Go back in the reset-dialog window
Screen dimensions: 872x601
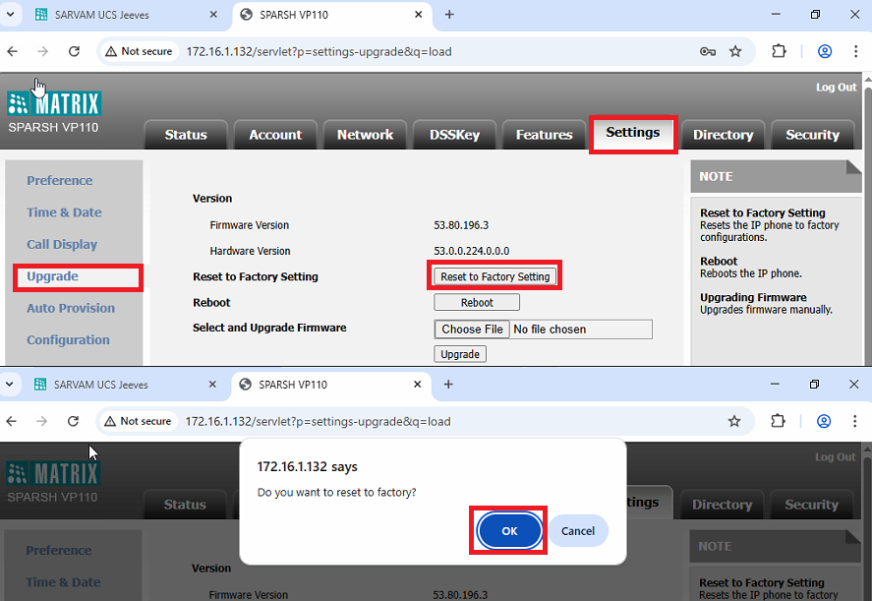(x=11, y=421)
